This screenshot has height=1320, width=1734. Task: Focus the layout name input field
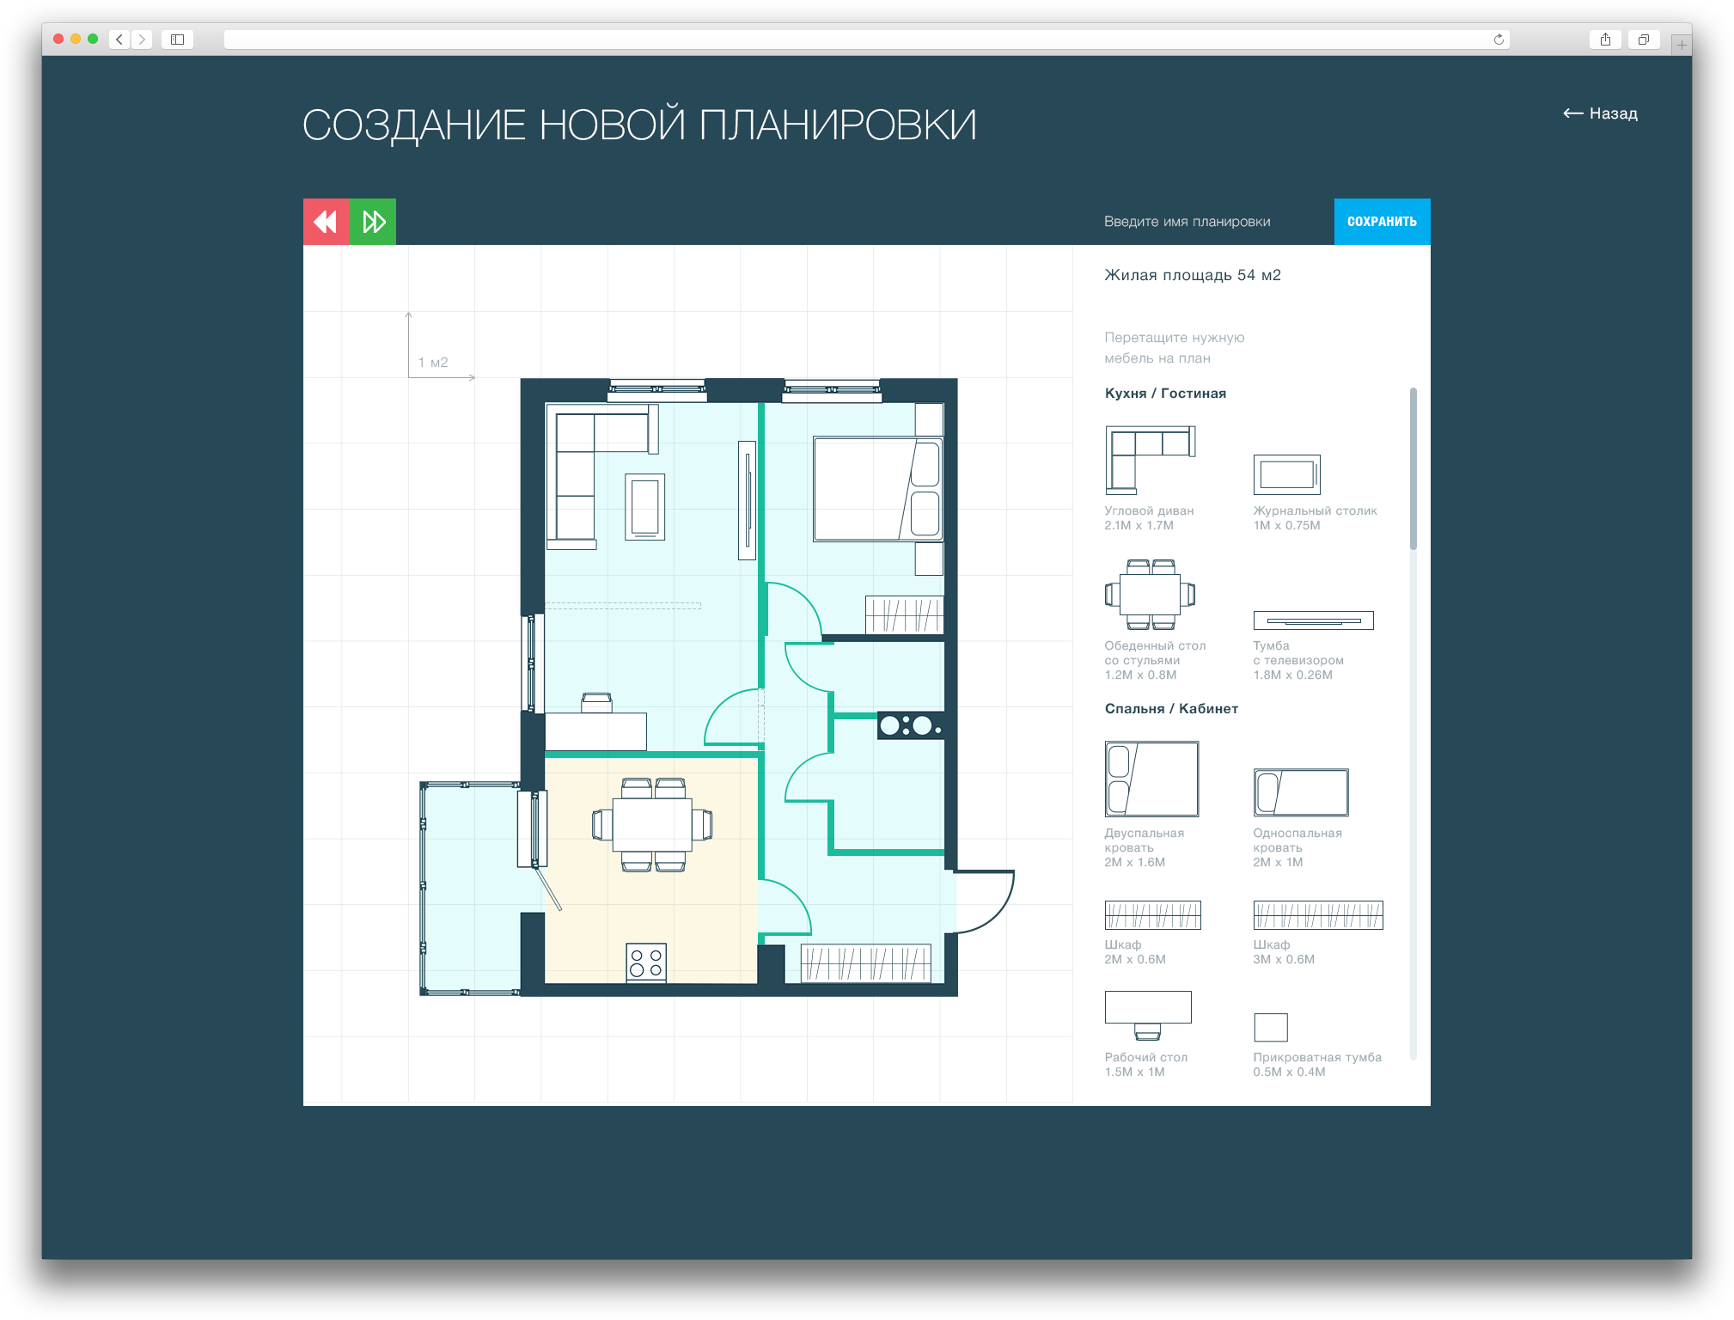click(x=1203, y=222)
